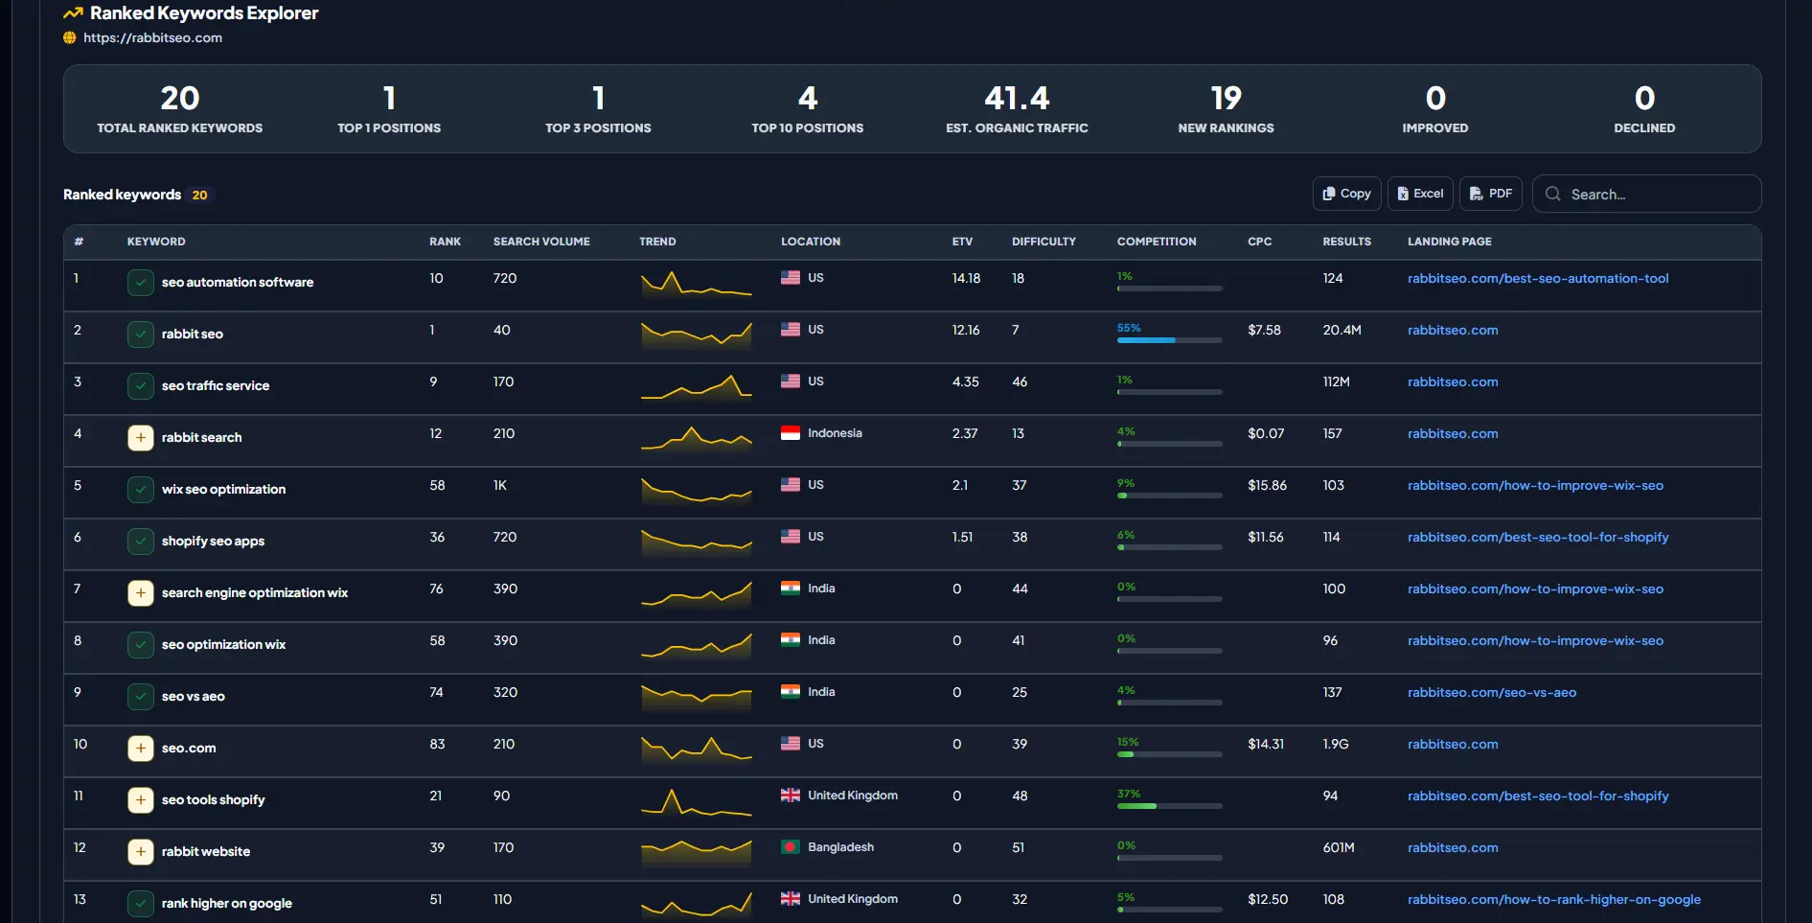Click the Top 10 Positions stat of 4

808,108
